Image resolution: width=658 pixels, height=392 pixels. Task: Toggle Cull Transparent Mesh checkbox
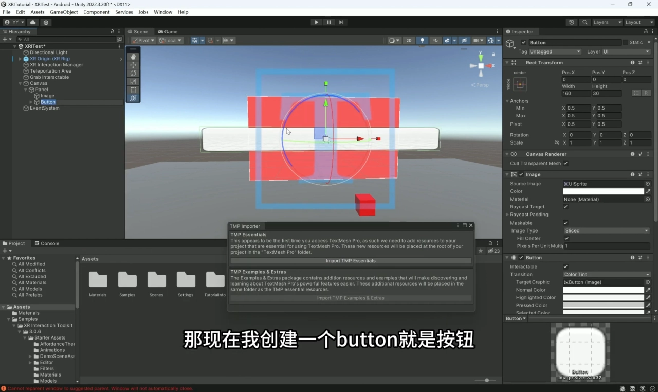pos(566,164)
